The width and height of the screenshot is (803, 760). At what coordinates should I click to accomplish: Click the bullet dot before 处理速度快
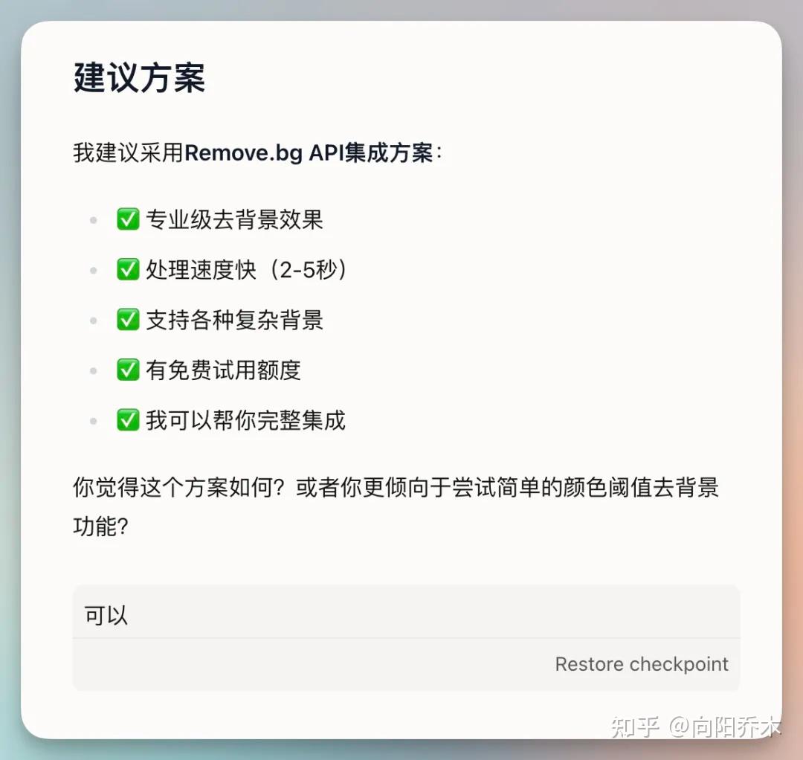click(93, 270)
